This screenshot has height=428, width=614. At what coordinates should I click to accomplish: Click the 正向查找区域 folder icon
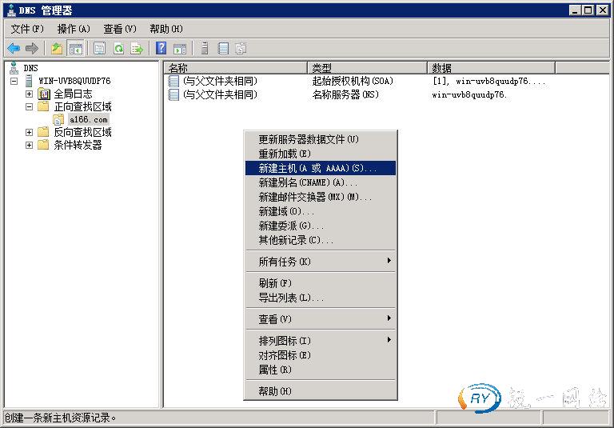point(43,106)
